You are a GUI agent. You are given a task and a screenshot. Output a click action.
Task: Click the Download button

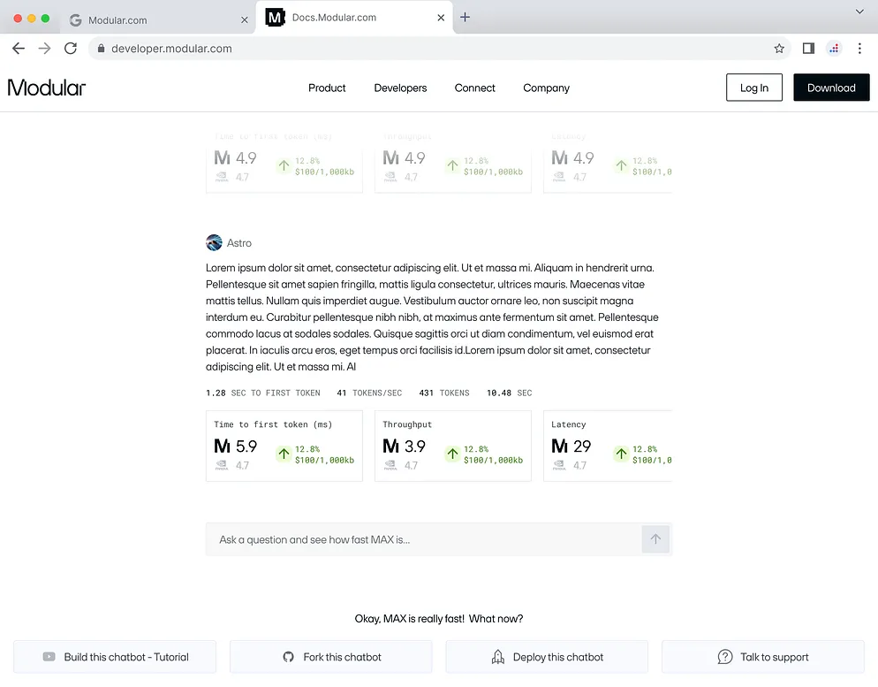tap(831, 88)
